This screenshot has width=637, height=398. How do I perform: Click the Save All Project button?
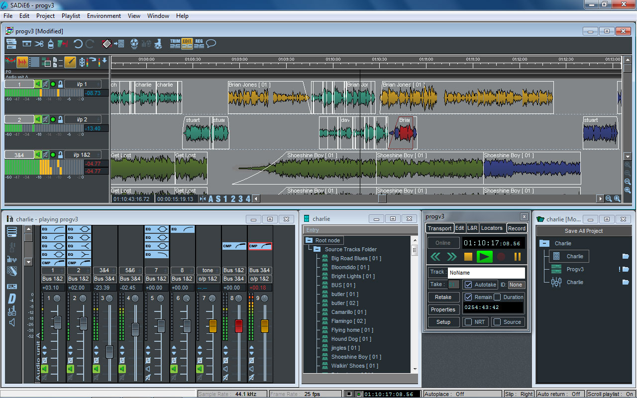coord(584,231)
